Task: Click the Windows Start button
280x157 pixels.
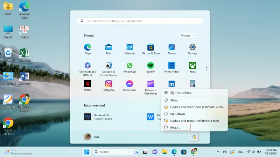Action: click(86, 152)
